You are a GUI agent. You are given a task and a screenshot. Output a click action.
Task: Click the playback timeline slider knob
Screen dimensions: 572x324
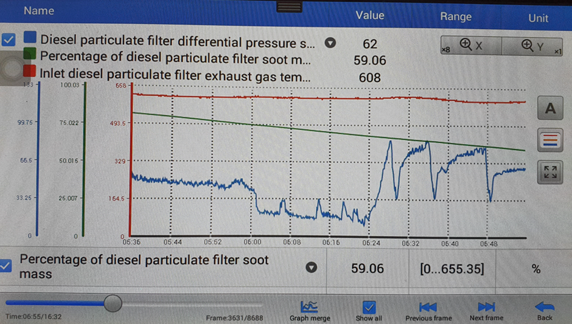click(x=113, y=303)
